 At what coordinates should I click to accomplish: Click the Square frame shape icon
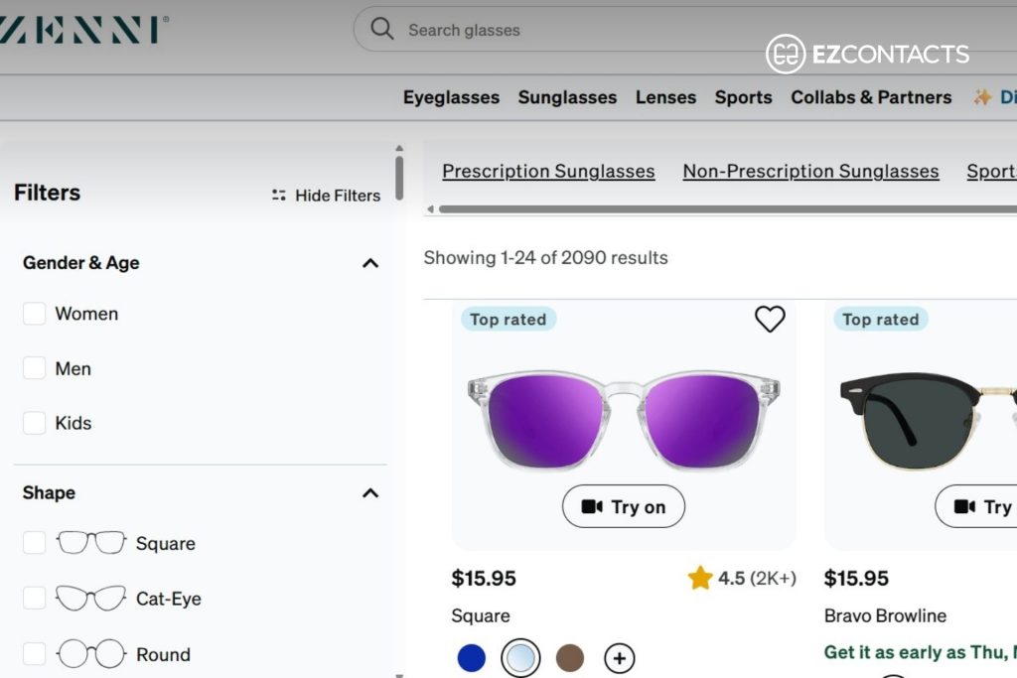[90, 543]
